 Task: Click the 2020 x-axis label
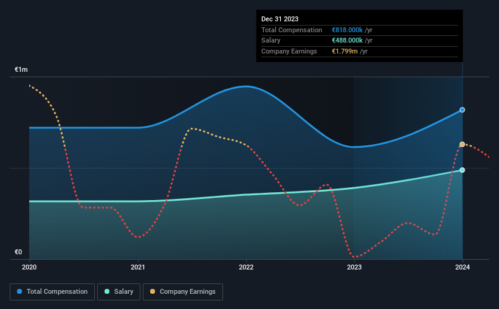29,267
